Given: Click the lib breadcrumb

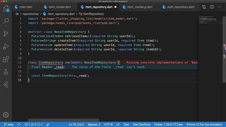Looking at the screenshot, I should (x=17, y=14).
